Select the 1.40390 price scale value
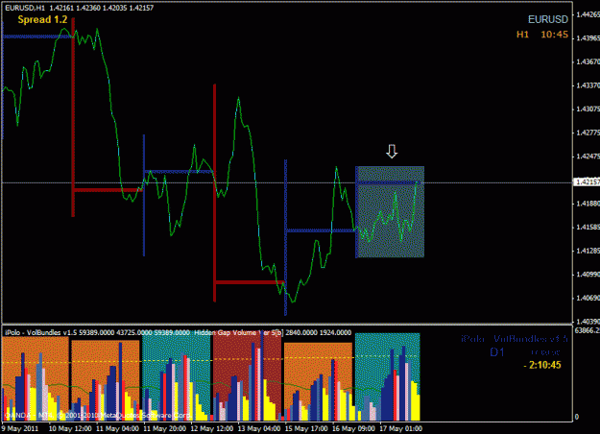 pos(588,322)
